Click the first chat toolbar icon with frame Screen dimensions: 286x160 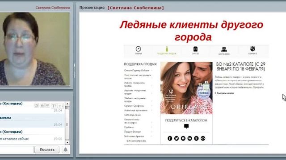click(36, 105)
